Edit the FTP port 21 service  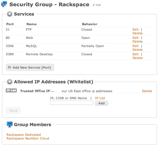pyautogui.click(x=135, y=29)
